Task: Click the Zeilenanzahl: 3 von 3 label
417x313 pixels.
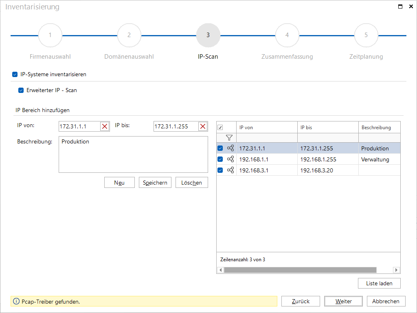Action: click(x=243, y=260)
